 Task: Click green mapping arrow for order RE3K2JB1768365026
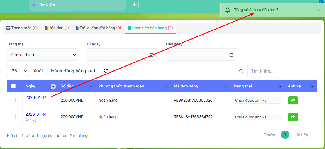click(293, 100)
